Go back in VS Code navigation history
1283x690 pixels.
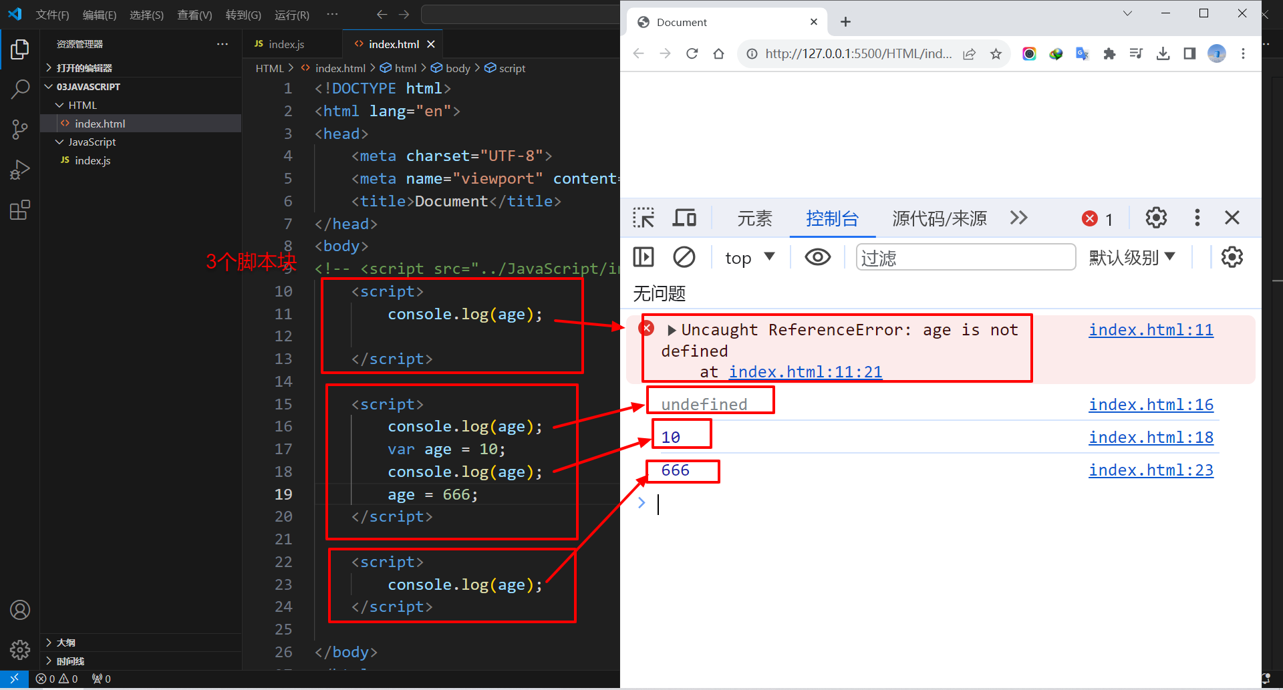click(382, 15)
